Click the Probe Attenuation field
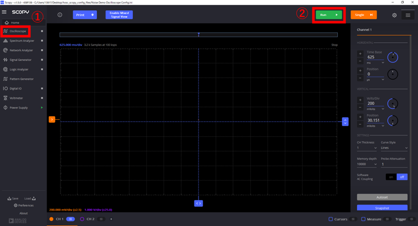 (x=394, y=164)
